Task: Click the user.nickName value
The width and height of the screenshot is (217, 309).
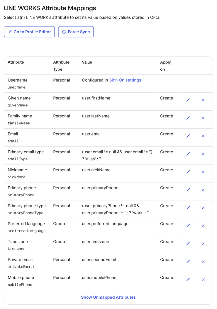Action: coord(96,170)
